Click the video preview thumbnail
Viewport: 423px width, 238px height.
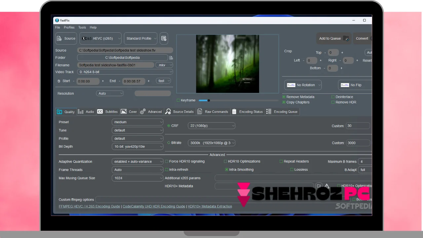(x=227, y=64)
